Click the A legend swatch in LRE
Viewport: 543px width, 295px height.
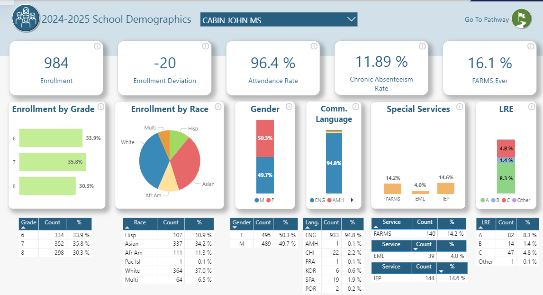(483, 200)
